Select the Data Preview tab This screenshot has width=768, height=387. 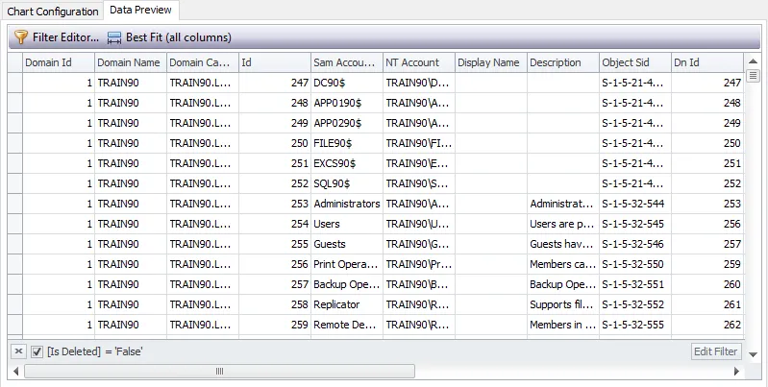[140, 10]
